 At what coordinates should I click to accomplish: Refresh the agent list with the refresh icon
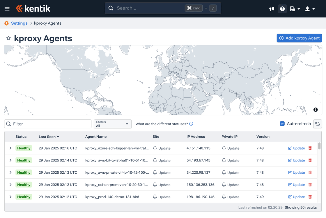318,124
